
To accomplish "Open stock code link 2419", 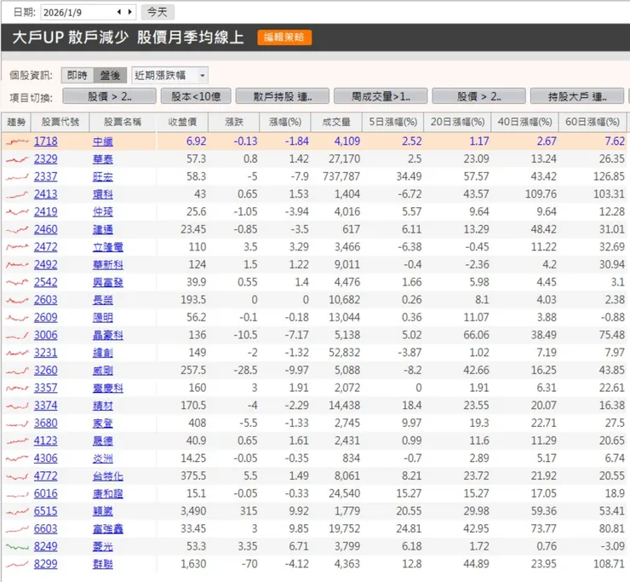I will point(45,212).
